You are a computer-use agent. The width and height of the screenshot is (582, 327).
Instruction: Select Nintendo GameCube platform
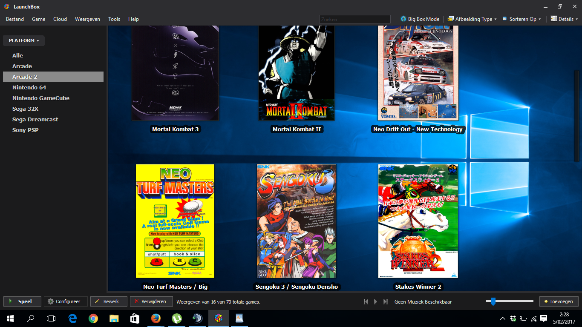coord(41,98)
